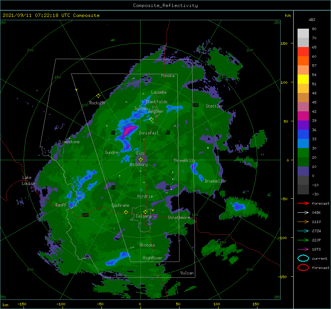Screen dimensions: 331x309
Task: Click the yellow diamond marker south of RedDeer
Action: [151, 119]
